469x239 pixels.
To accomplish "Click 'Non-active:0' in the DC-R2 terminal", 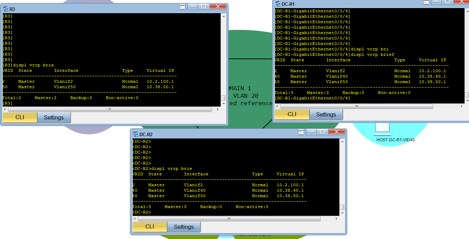I will (252, 207).
